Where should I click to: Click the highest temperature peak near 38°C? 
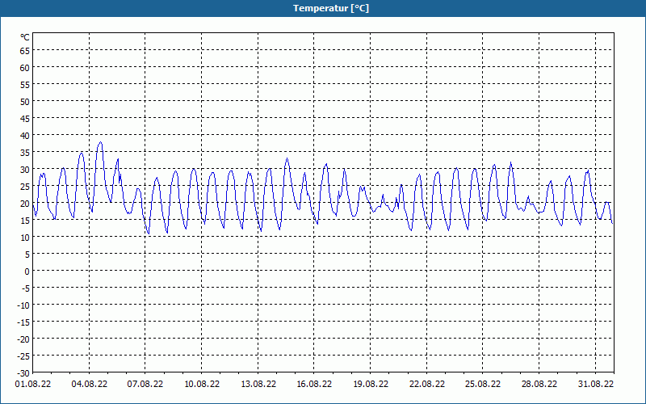point(100,143)
